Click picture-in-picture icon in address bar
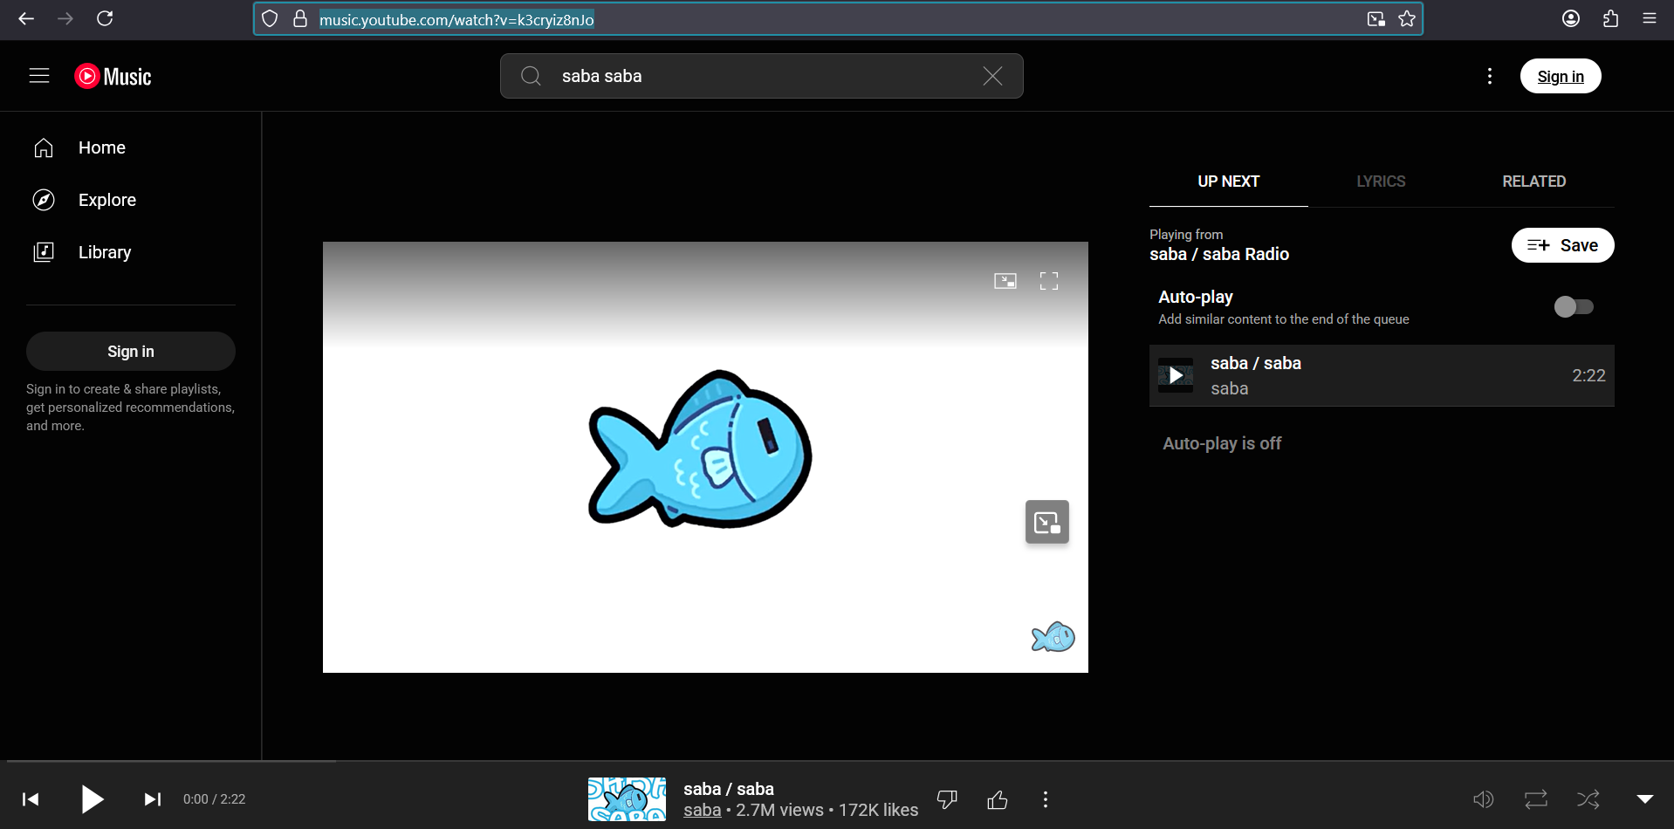 click(1376, 19)
